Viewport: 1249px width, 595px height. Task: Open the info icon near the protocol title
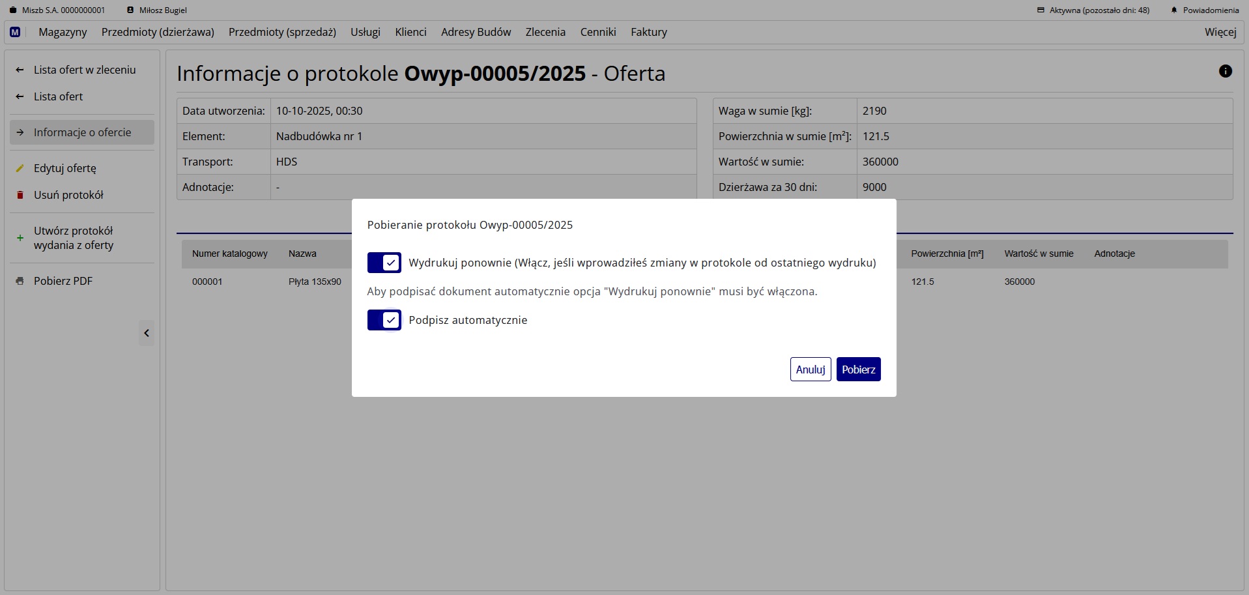(1227, 71)
